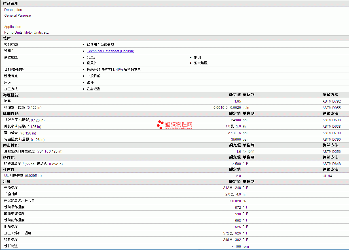This screenshot has height=250, width=349.
Task: Click the 螺杆转速 row label
Action: pyautogui.click(x=11, y=246)
